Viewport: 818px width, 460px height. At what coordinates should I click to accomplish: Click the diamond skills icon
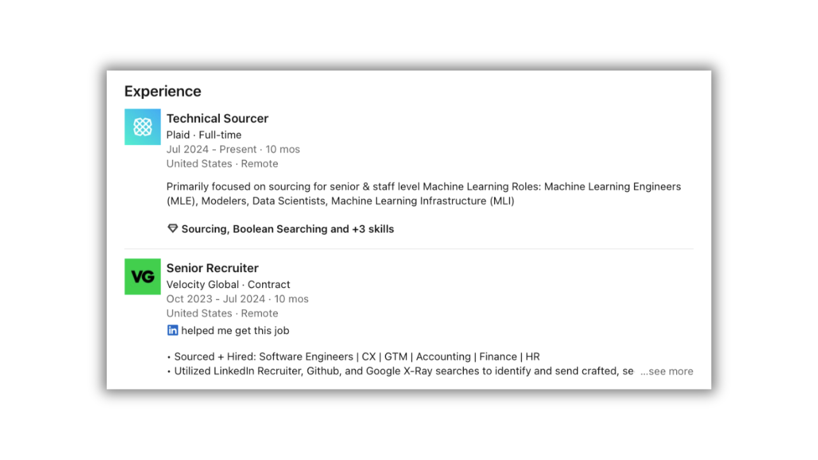(x=173, y=229)
